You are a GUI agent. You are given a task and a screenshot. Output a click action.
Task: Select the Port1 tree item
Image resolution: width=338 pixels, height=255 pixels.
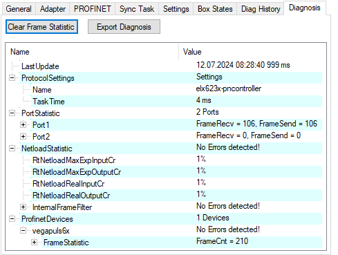[x=41, y=125]
